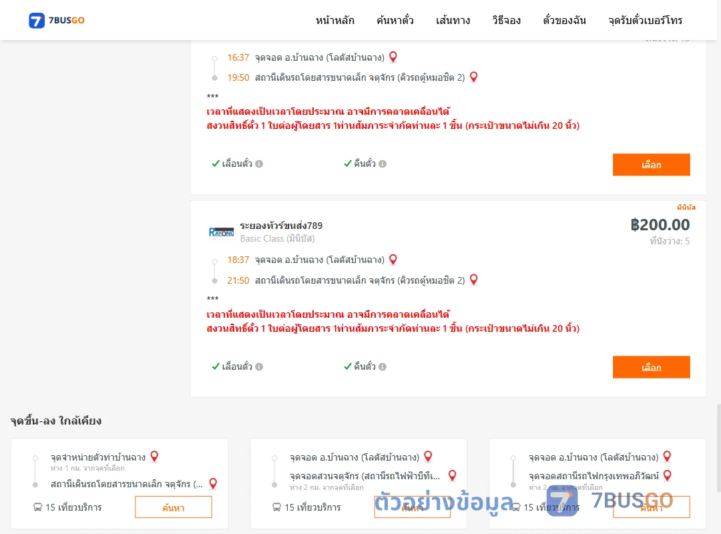Click the 18:37 departure time
The image size is (721, 534).
click(x=238, y=260)
